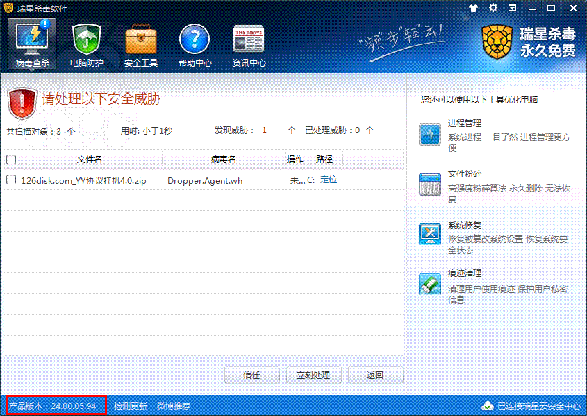The height and width of the screenshot is (416, 587).
Task: Open the 帮助中心 help tab
Action: click(195, 46)
